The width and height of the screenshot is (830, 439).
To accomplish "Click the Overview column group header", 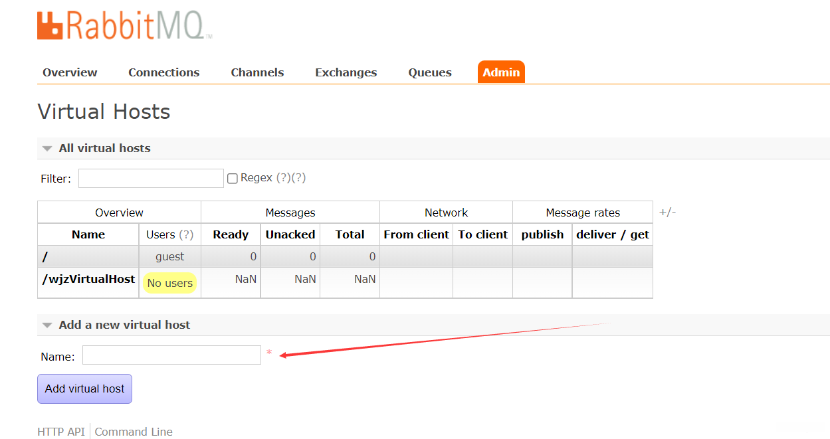I will point(119,213).
